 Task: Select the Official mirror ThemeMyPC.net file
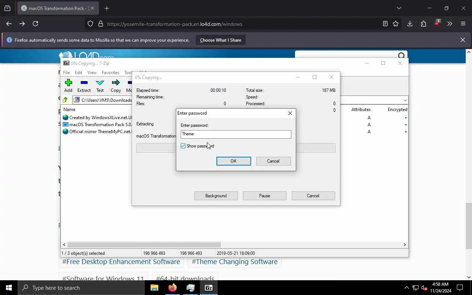coord(97,132)
